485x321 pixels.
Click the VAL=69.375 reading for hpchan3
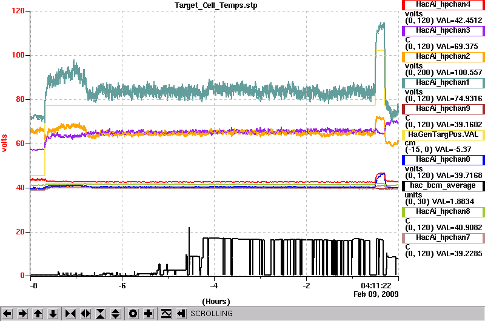tap(457, 47)
